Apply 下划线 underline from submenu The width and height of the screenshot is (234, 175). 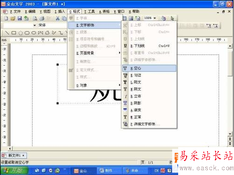[x=149, y=46]
